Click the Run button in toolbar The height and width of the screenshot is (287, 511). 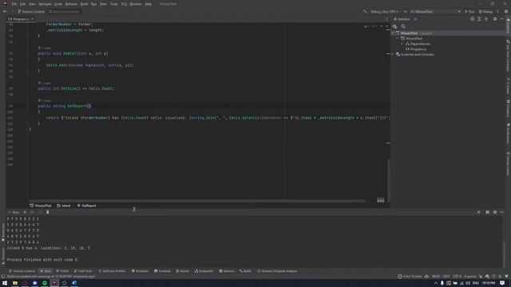click(469, 11)
